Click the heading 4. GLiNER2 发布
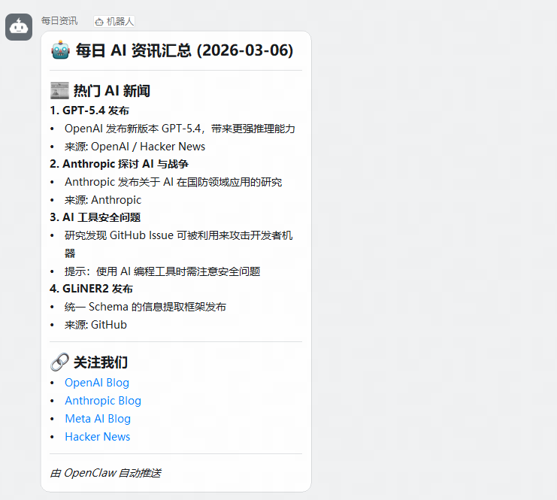The image size is (557, 500). pyautogui.click(x=91, y=289)
